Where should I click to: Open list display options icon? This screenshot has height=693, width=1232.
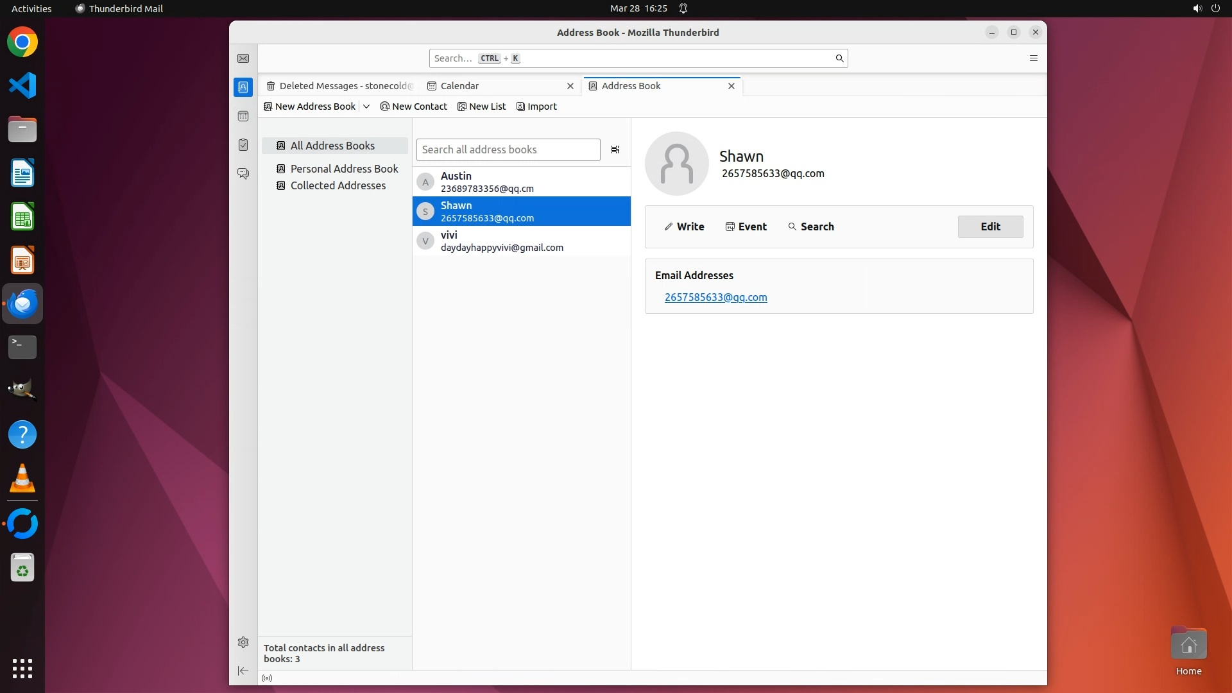click(615, 150)
